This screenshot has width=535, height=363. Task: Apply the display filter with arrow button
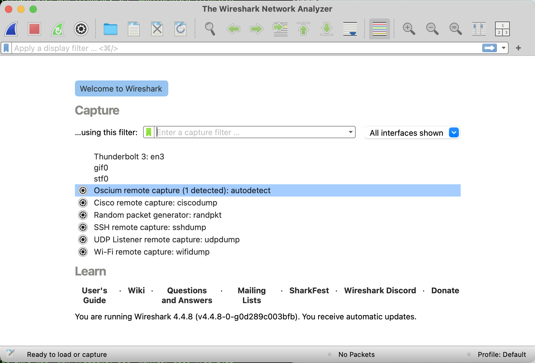click(x=490, y=48)
